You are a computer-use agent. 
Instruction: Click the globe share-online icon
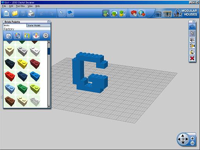coord(142,13)
